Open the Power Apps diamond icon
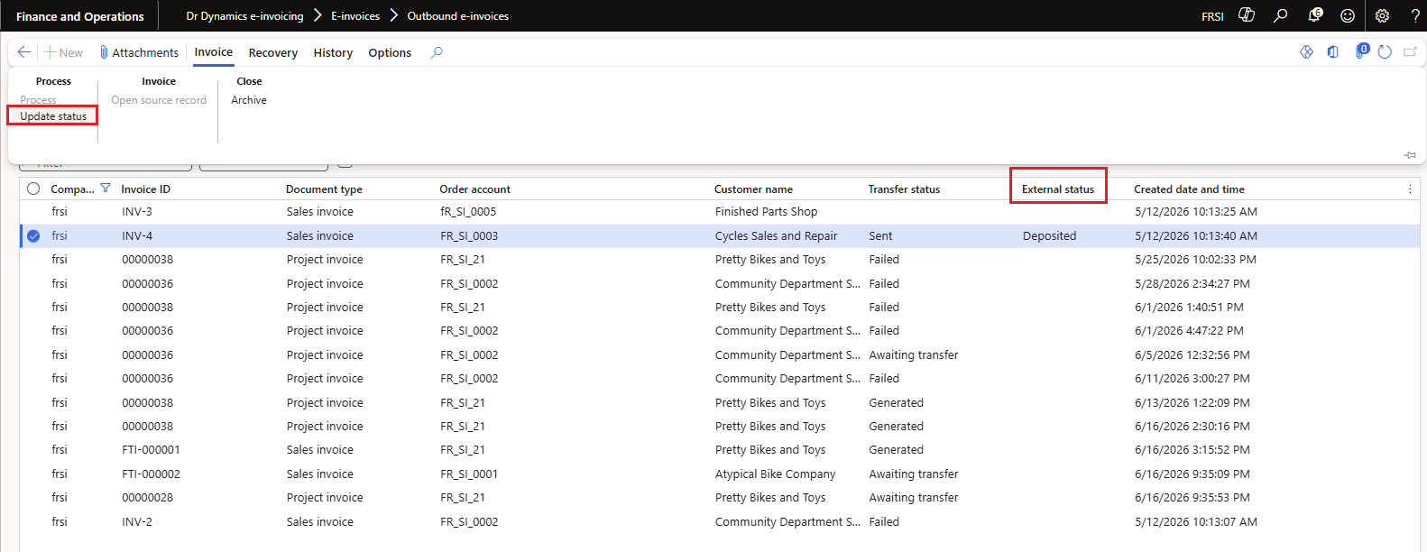 coord(1306,52)
